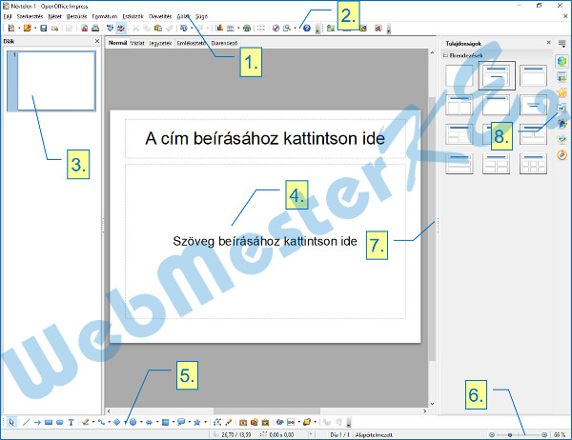This screenshot has width=572, height=440.
Task: Open the sidebar settings dropdown menu
Action: 562,44
